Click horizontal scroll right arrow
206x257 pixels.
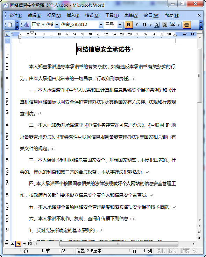pyautogui.click(x=193, y=244)
